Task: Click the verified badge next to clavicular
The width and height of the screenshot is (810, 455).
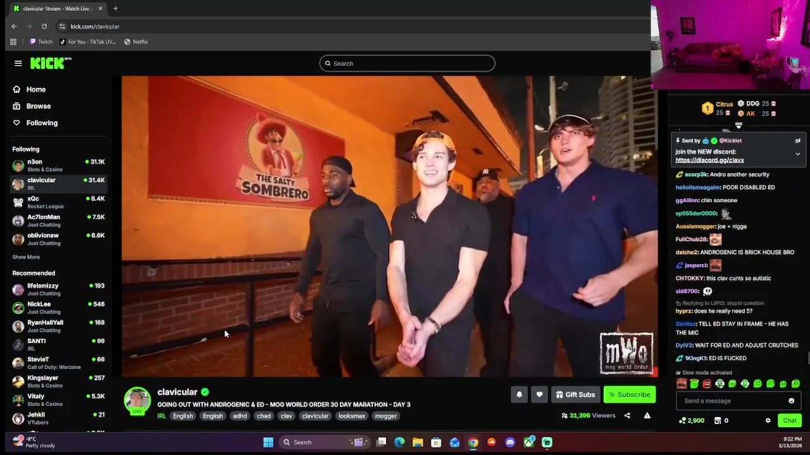Action: tap(205, 392)
